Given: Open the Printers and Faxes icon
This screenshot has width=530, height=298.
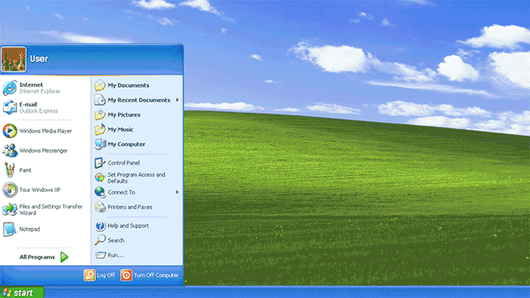Looking at the screenshot, I should click(x=100, y=207).
